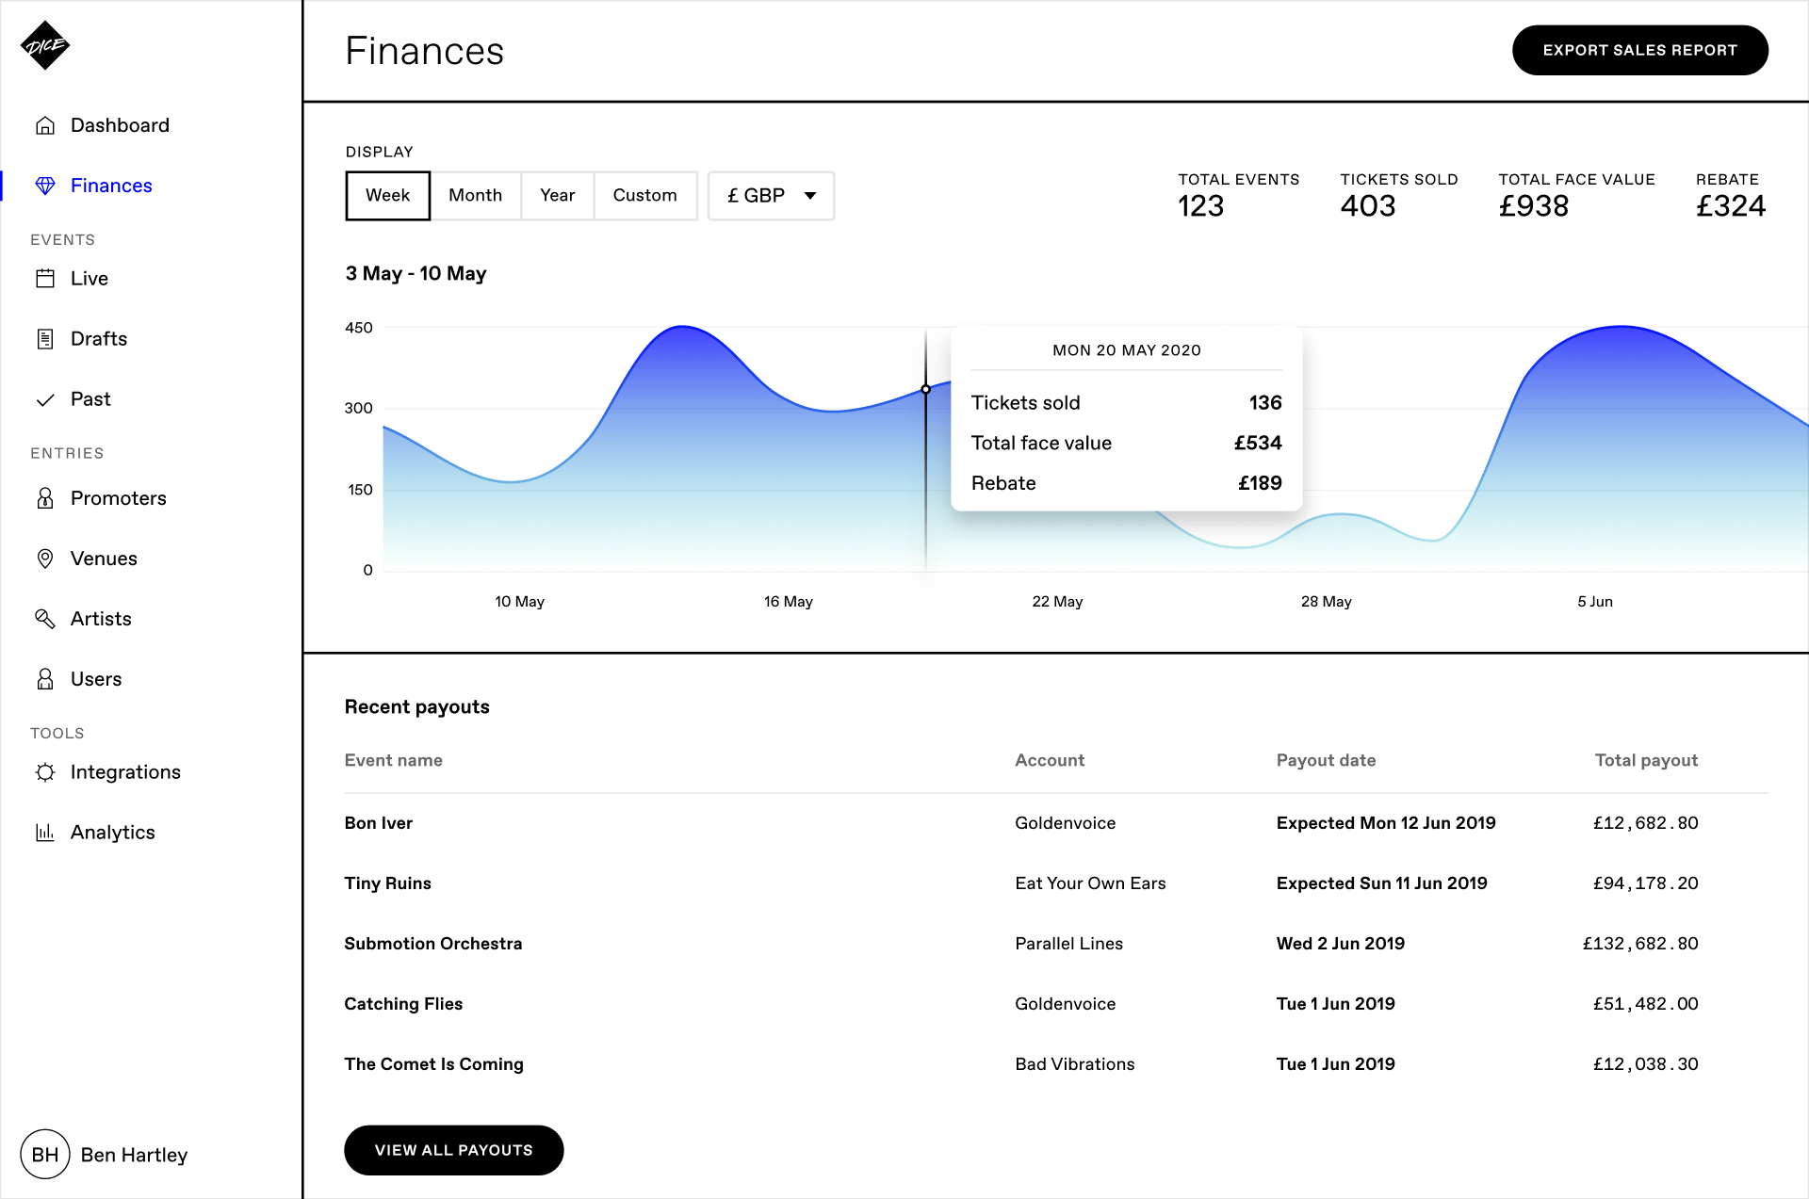The width and height of the screenshot is (1809, 1199).
Task: Click the DICE logo in top left
Action: (x=45, y=44)
